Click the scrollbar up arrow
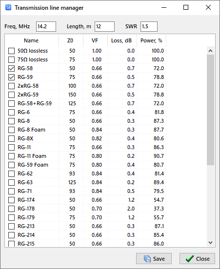The width and height of the screenshot is (220, 269). tap(210, 51)
